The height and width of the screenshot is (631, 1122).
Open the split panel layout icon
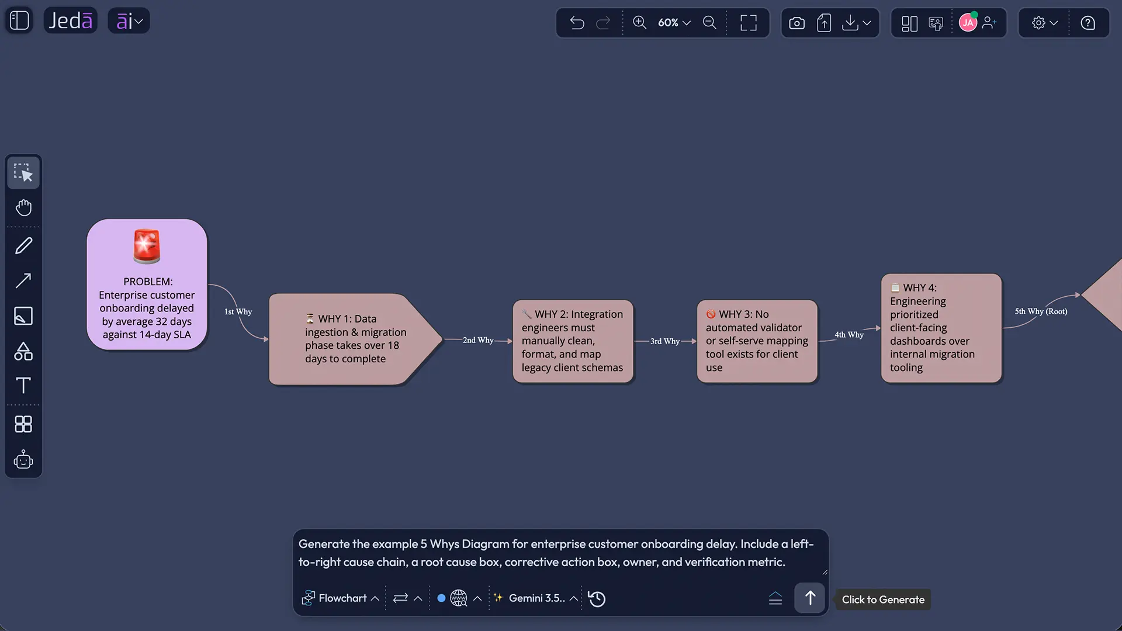pos(909,23)
